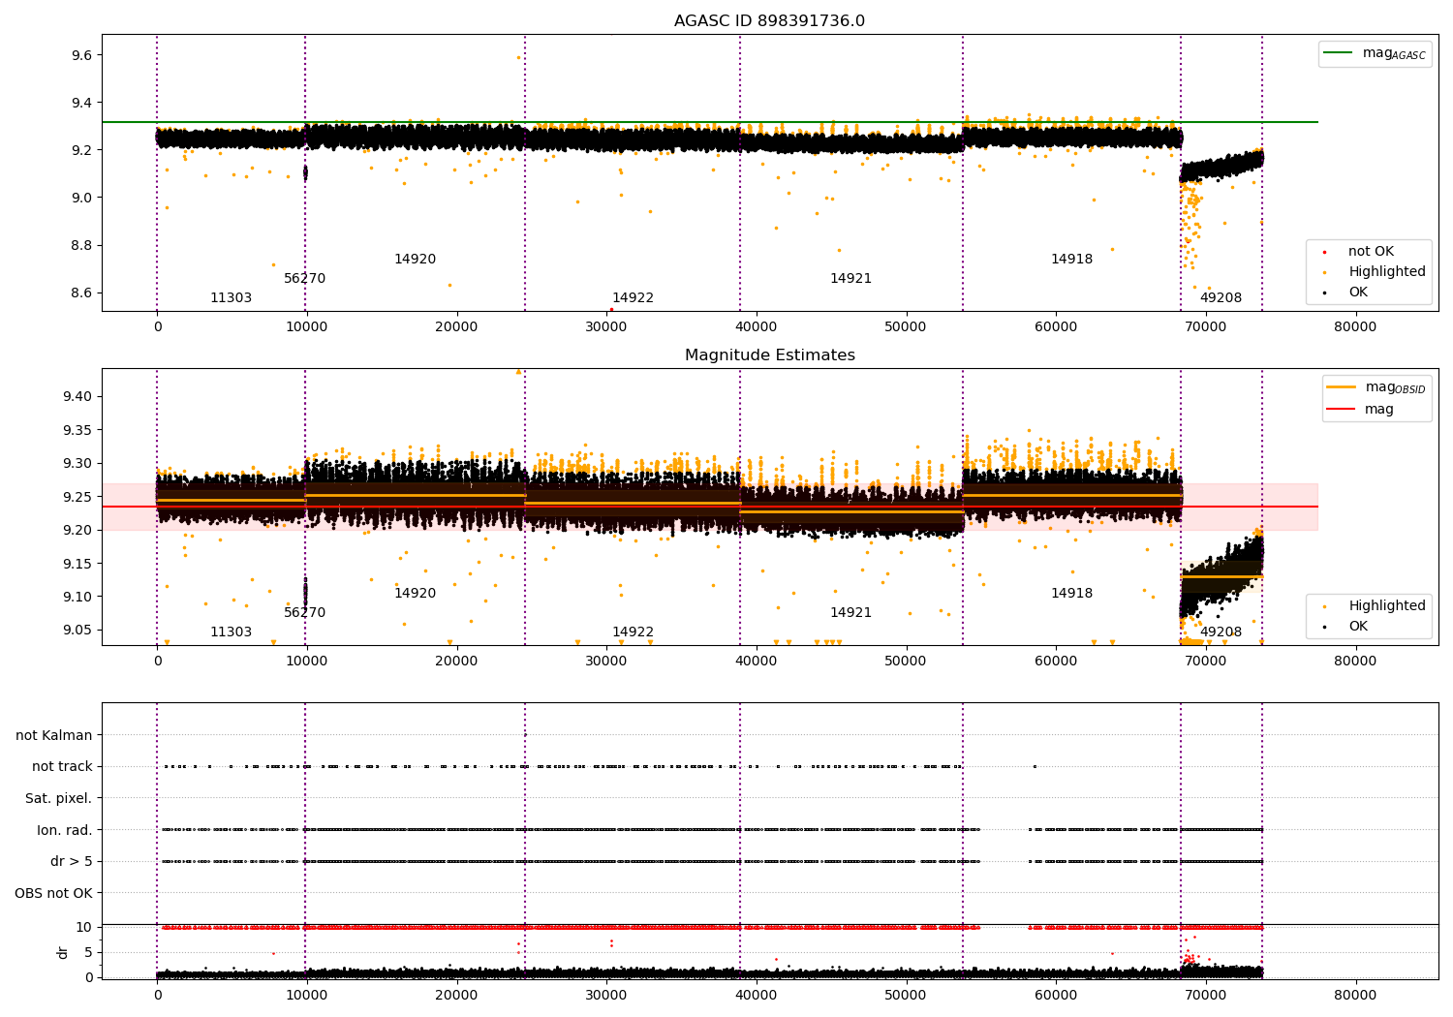Image resolution: width=1453 pixels, height=1017 pixels.
Task: Click the 'dr > 5' y-axis label
Action: (72, 862)
